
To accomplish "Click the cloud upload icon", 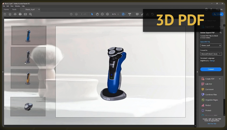I will click(15, 14).
